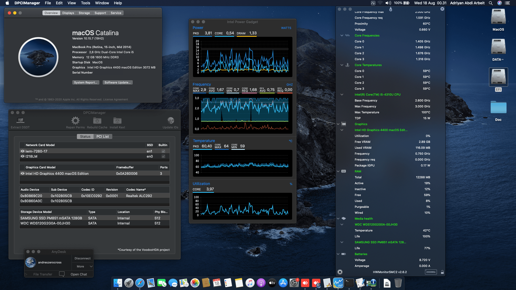
Task: Click eye icon beside iwm-7260-17
Action: 23,151
